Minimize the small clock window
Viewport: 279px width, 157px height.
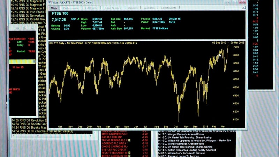pyautogui.click(x=18, y=28)
